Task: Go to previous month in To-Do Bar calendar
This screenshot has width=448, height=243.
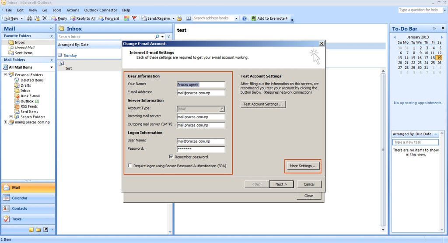Action: pyautogui.click(x=395, y=37)
